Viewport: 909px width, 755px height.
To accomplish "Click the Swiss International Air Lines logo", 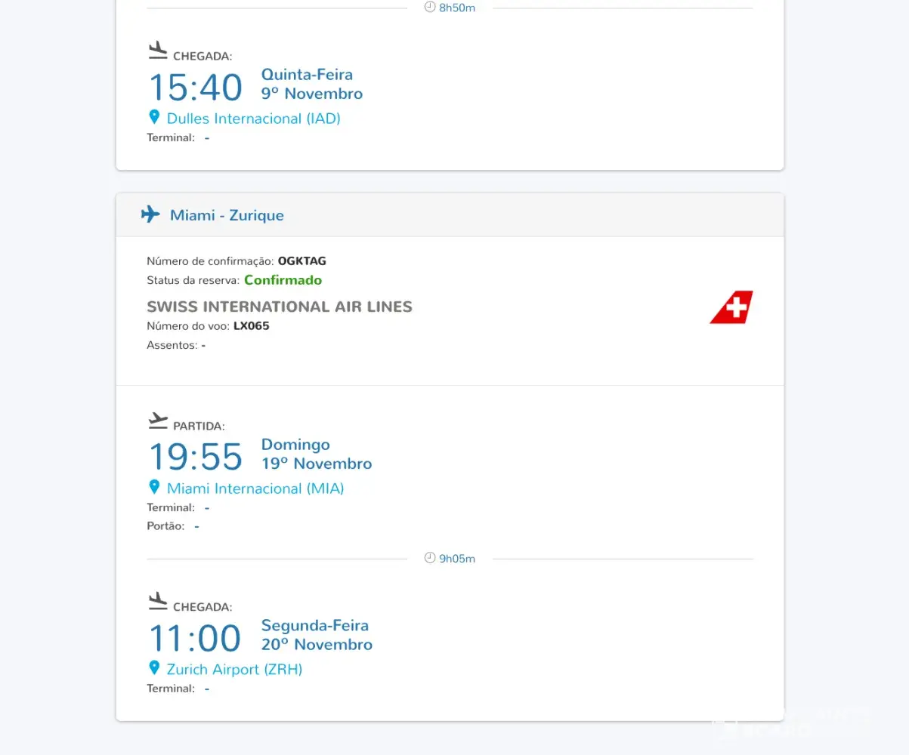I will [731, 307].
